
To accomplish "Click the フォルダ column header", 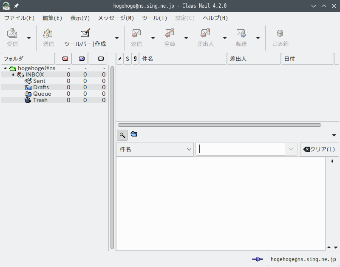I will (28, 59).
